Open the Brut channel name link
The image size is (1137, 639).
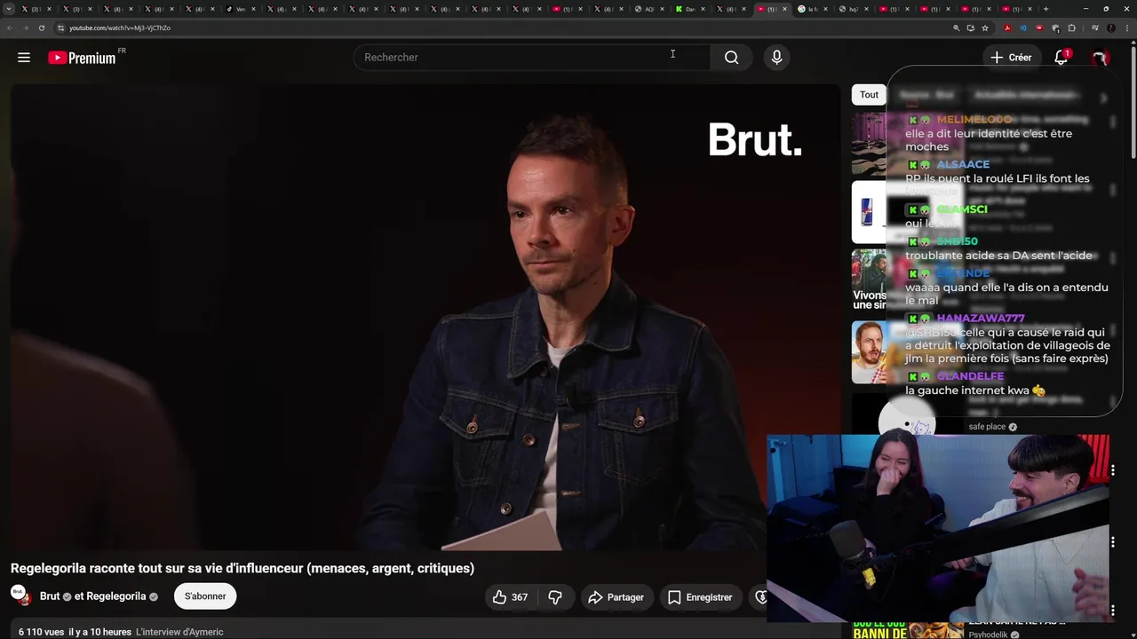pyautogui.click(x=50, y=596)
